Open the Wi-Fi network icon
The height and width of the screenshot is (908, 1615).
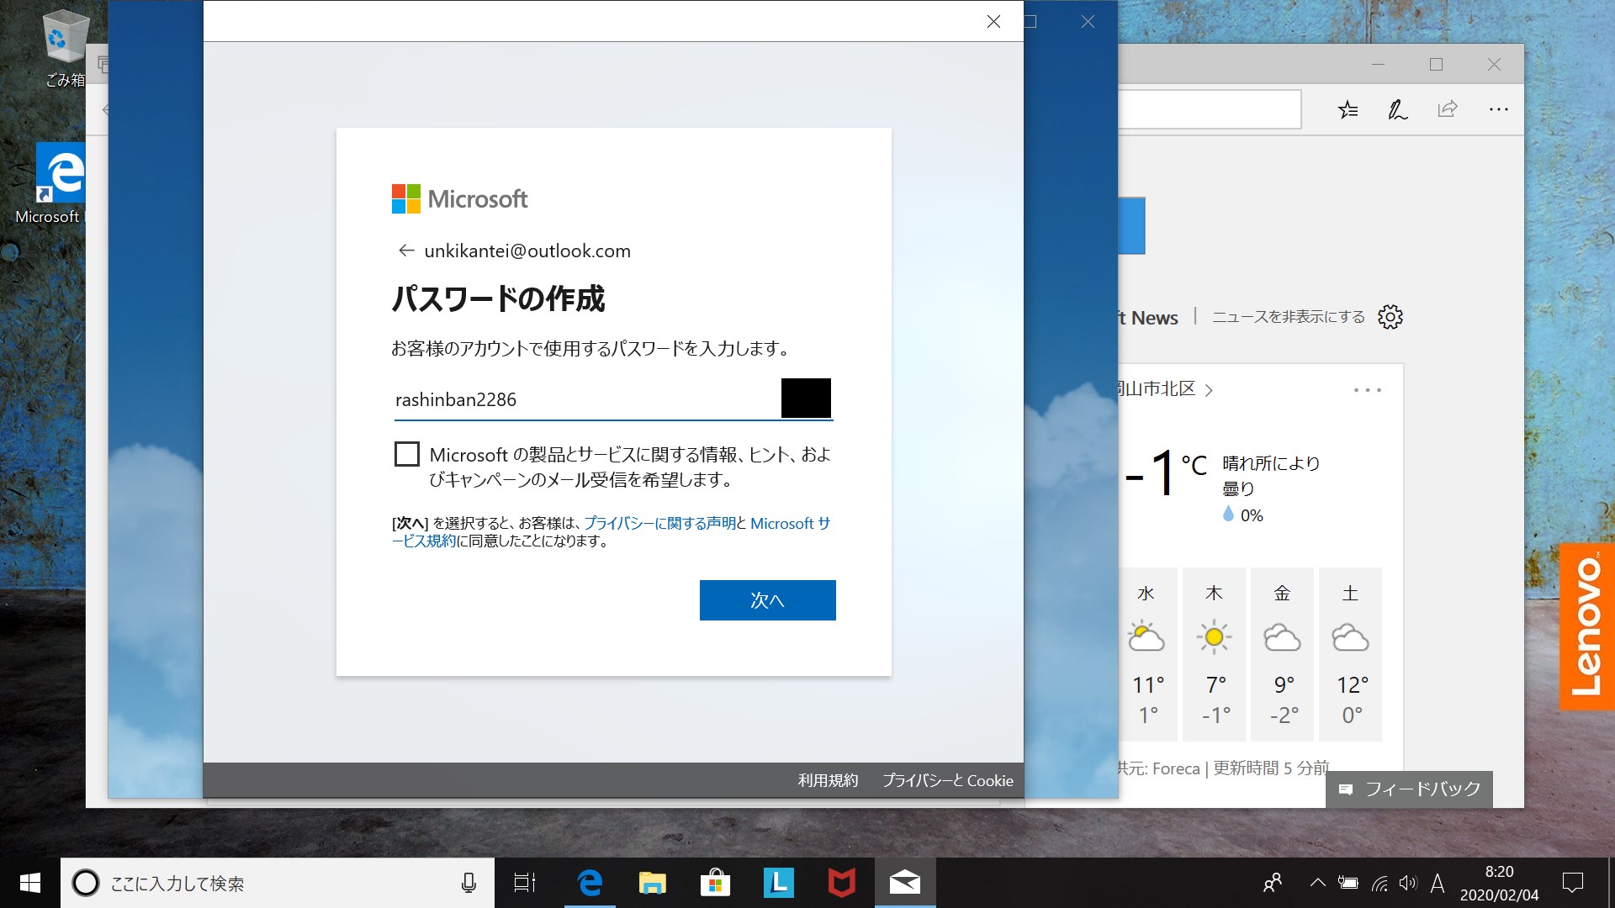click(x=1379, y=883)
